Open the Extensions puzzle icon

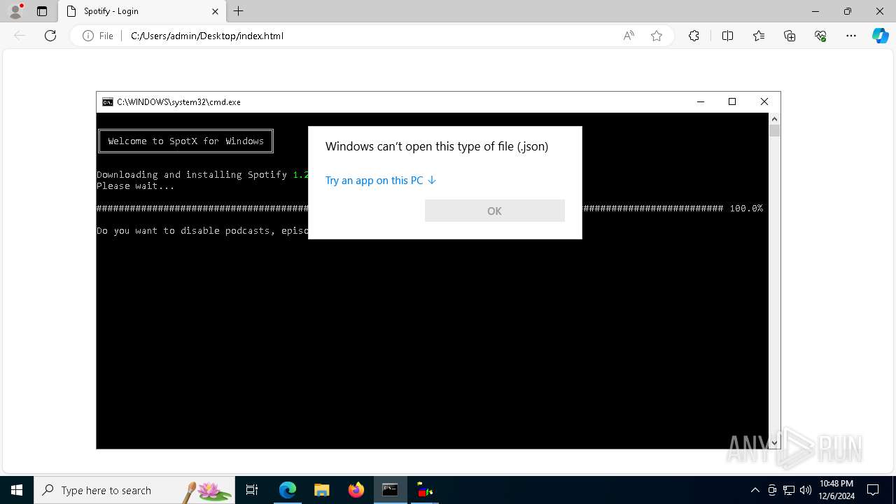pos(694,36)
